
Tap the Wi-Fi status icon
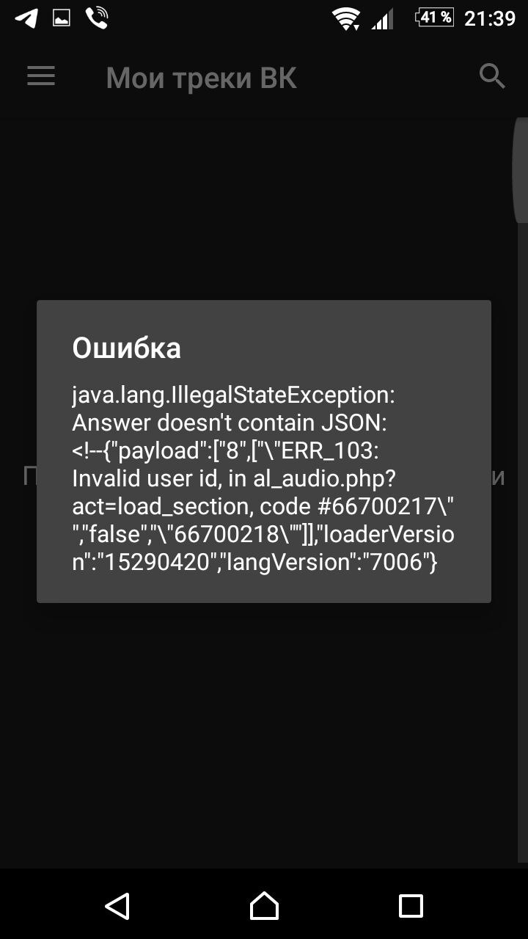pos(345,19)
